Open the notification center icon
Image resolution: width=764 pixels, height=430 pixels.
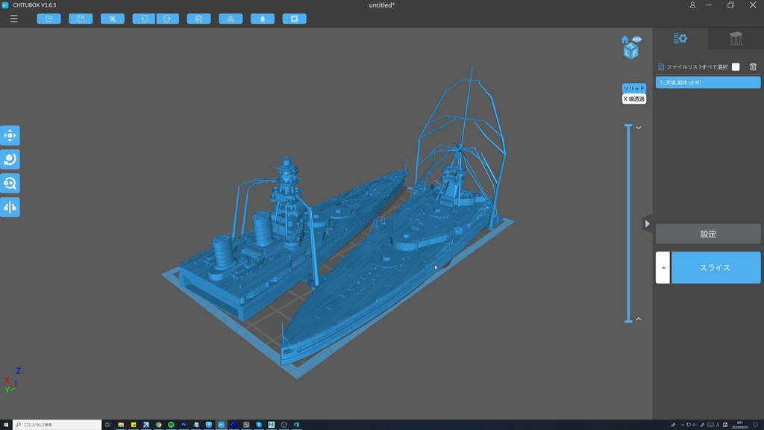[x=756, y=425]
